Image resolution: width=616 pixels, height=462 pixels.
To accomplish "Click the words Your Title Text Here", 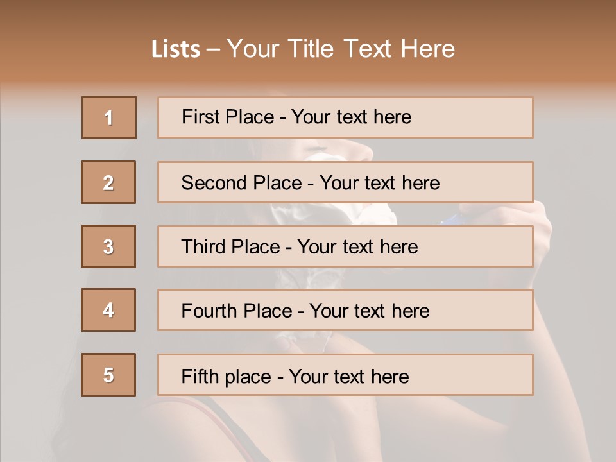I will click(341, 49).
